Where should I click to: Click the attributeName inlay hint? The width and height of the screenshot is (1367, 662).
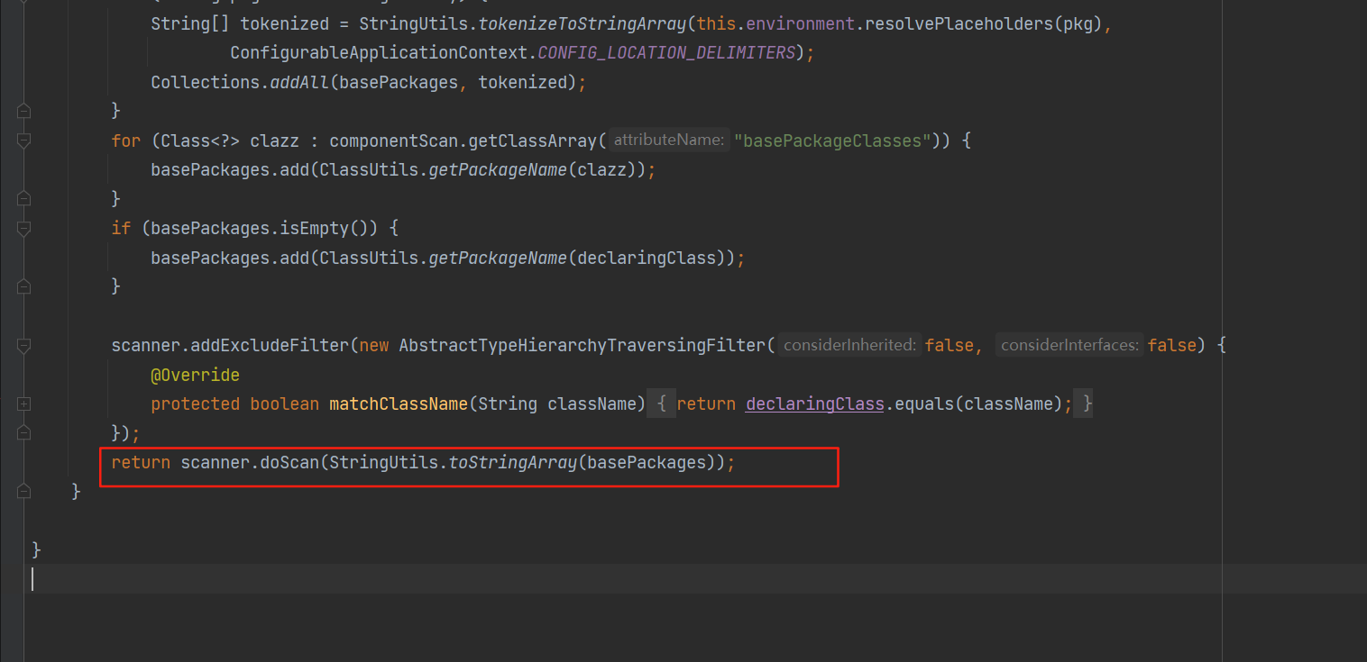tap(669, 141)
